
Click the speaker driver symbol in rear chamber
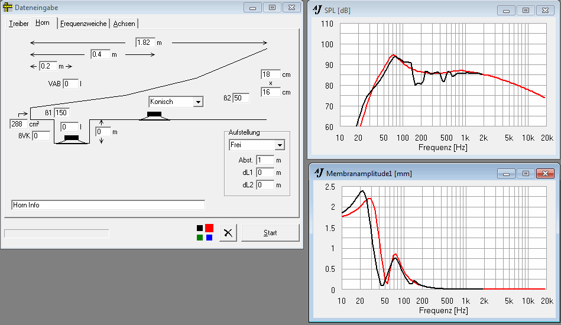(x=71, y=139)
